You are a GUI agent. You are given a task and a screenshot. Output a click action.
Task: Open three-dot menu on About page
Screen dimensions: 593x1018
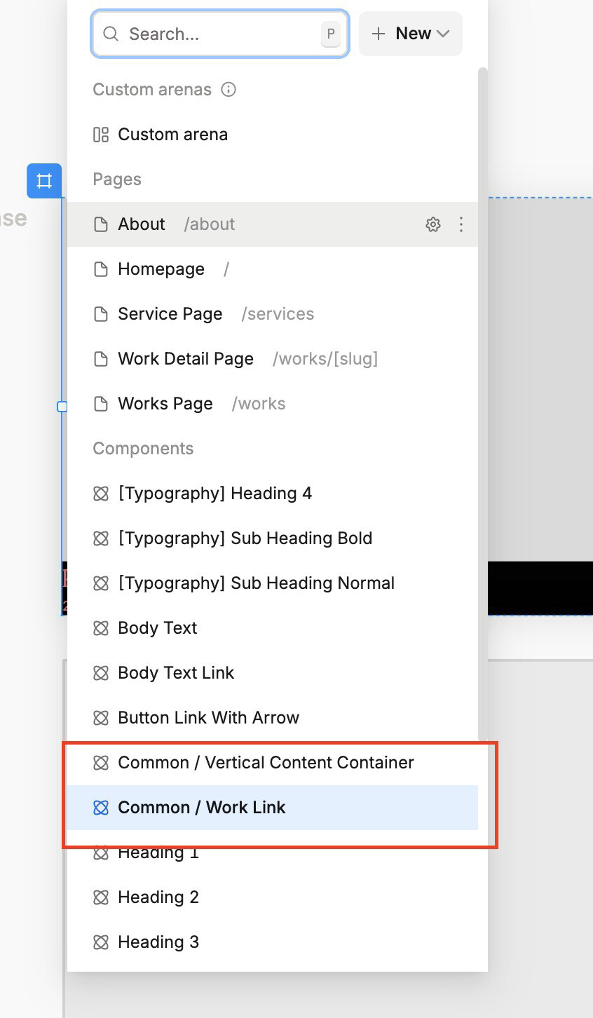(461, 224)
